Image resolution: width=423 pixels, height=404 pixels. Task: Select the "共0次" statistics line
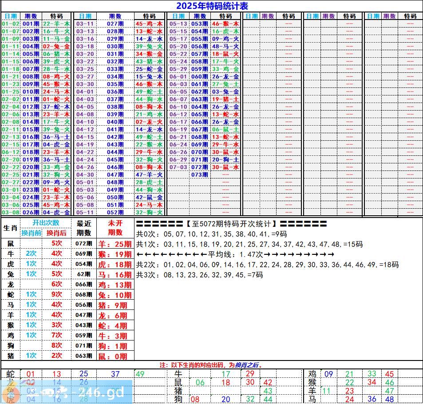[211, 234]
